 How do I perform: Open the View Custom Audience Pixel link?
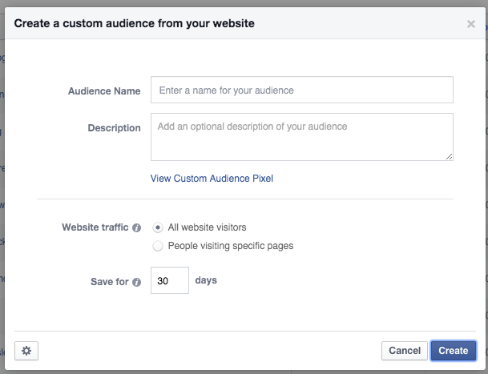(x=212, y=179)
